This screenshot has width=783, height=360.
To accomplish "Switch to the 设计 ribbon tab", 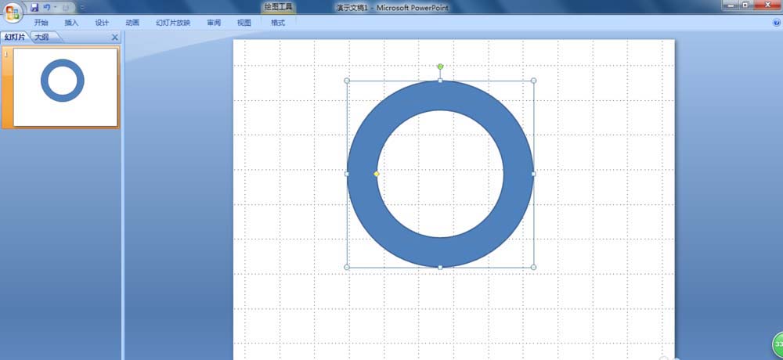I will pyautogui.click(x=102, y=23).
